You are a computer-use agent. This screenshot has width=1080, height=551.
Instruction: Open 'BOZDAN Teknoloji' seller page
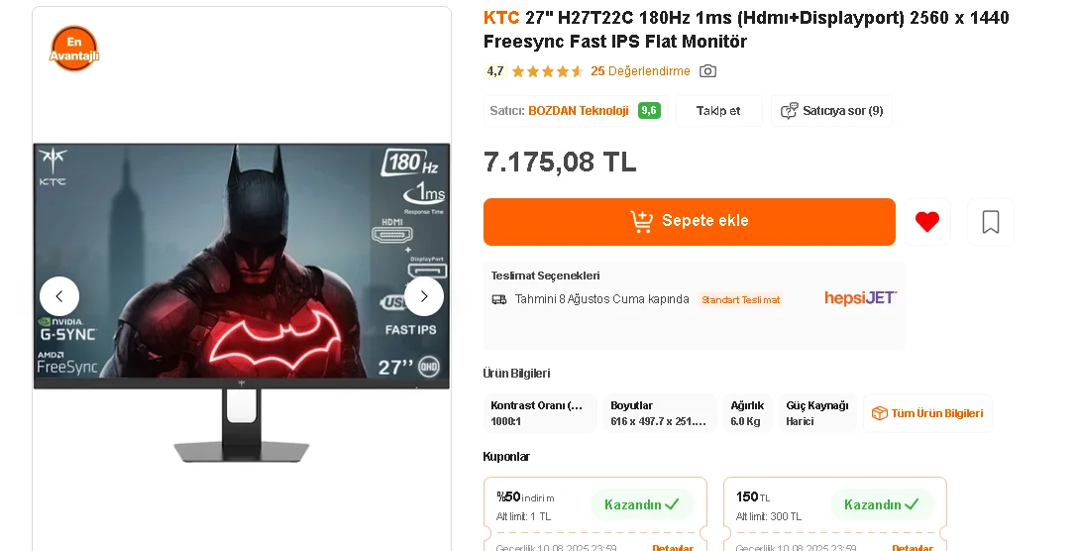579,111
